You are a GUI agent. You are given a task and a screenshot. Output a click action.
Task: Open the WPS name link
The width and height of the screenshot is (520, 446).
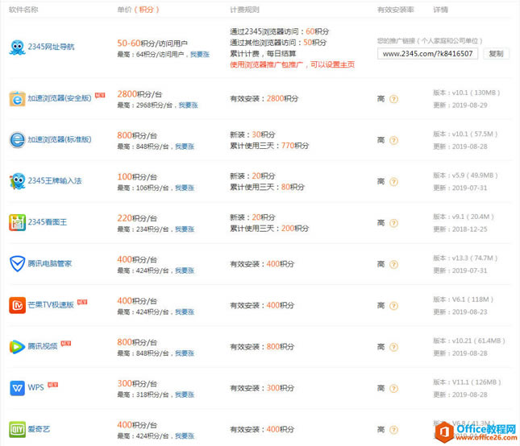(35, 388)
